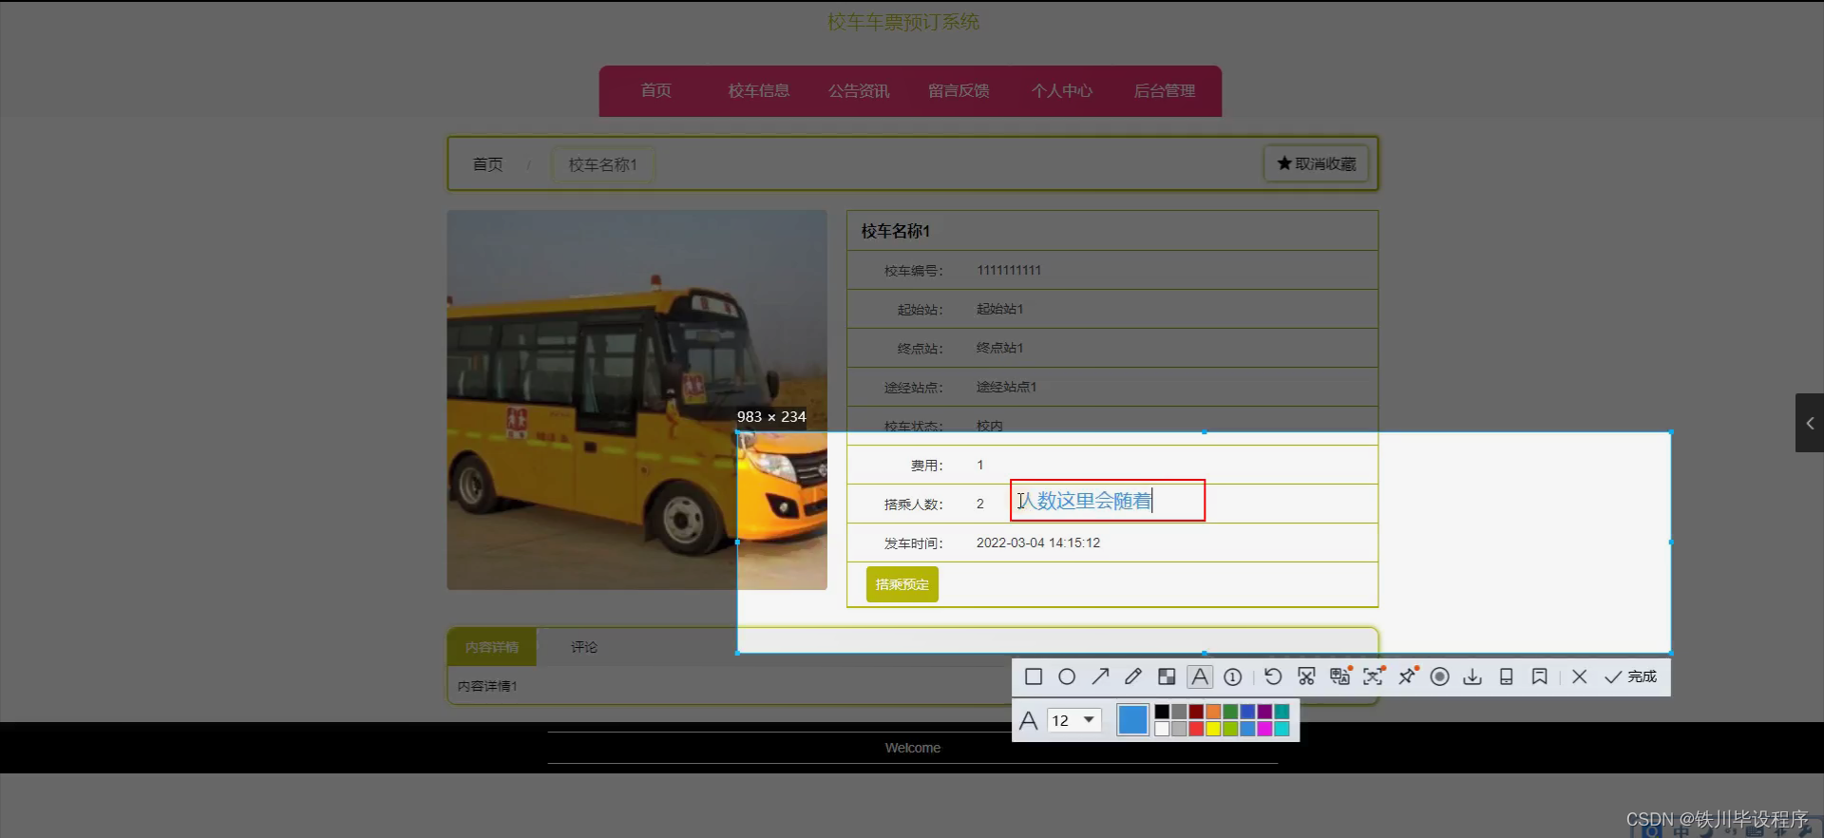Select the rectangle drawing tool
The height and width of the screenshot is (838, 1824).
pos(1034,676)
